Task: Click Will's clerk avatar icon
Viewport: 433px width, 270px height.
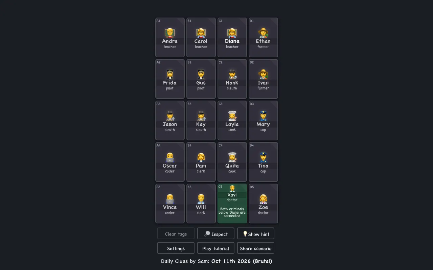Action: 201,199
